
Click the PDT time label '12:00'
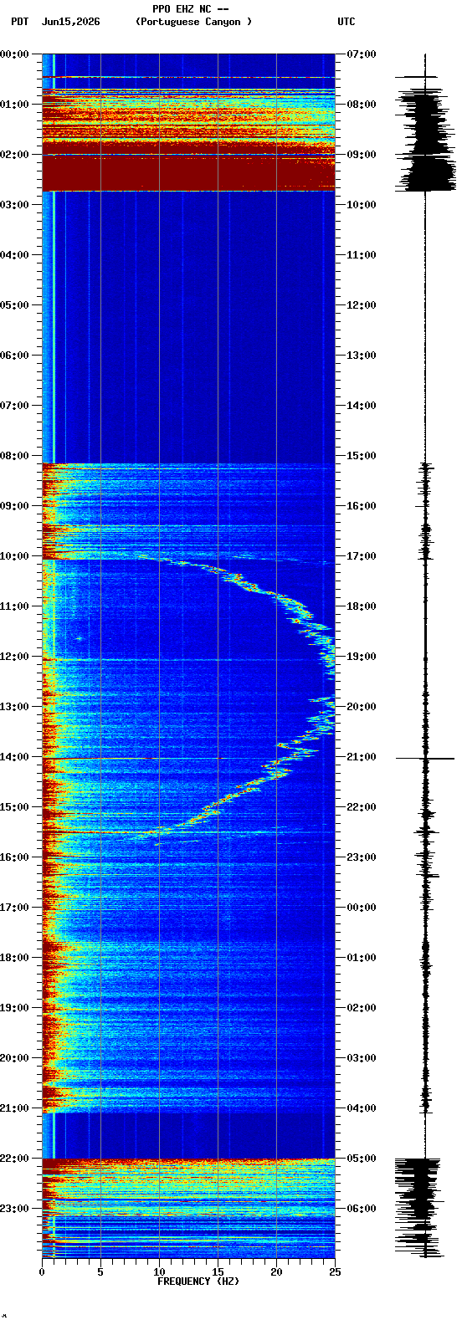point(15,657)
